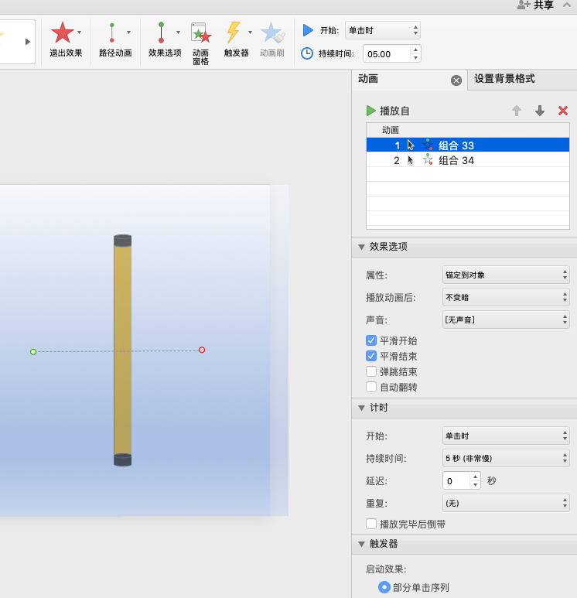Move animation up with the up arrow

(517, 111)
